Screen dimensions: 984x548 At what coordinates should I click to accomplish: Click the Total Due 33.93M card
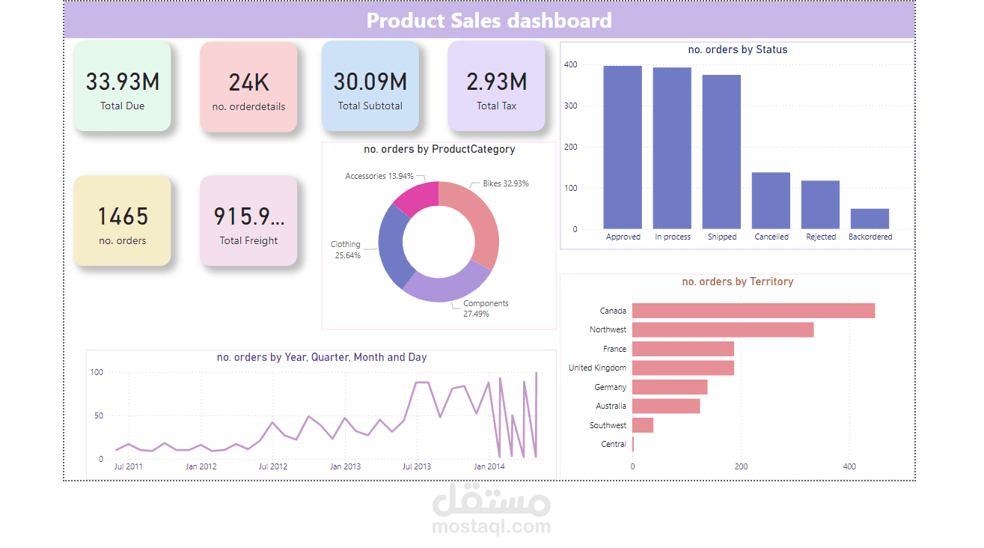pyautogui.click(x=122, y=87)
